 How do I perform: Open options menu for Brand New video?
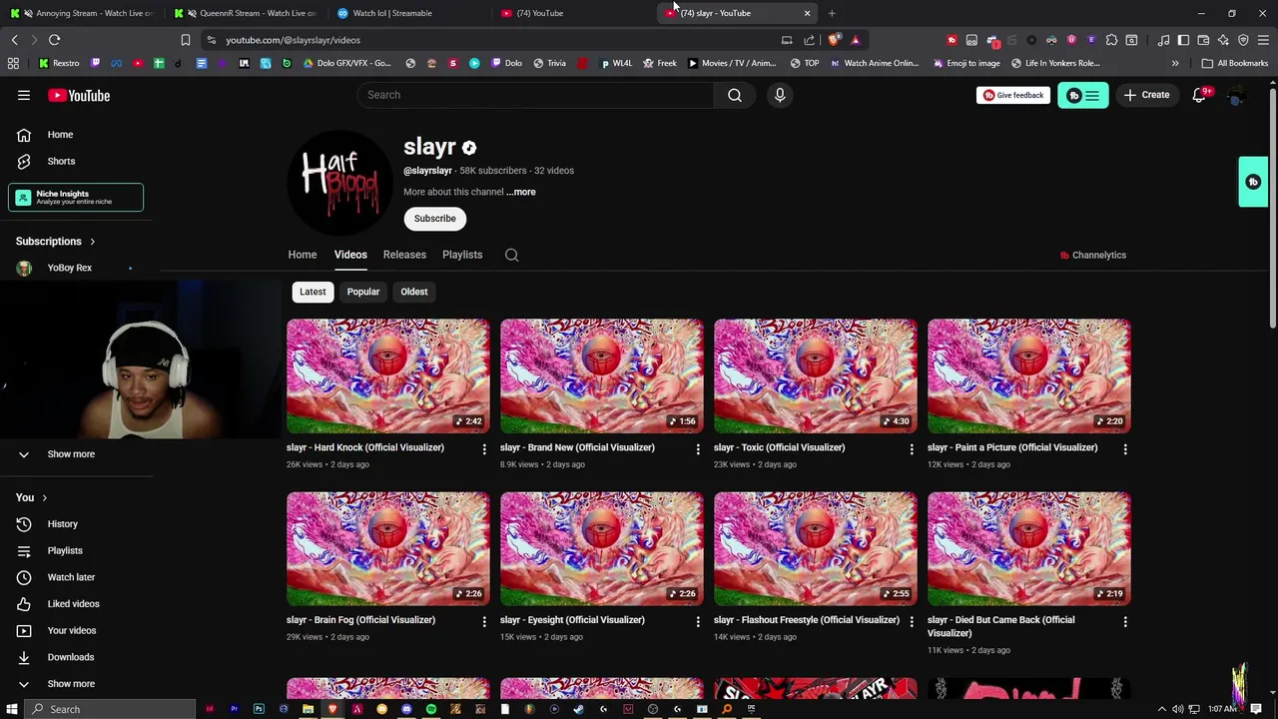click(698, 449)
